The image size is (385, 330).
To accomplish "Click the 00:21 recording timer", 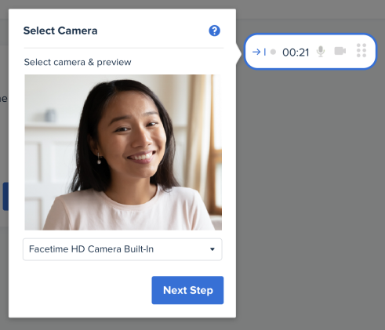I will point(296,53).
